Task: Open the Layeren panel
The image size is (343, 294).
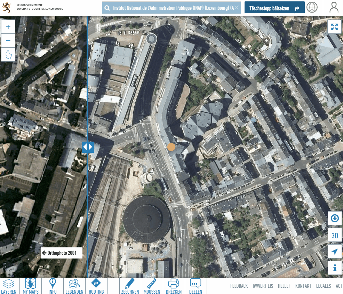Action: point(8,286)
